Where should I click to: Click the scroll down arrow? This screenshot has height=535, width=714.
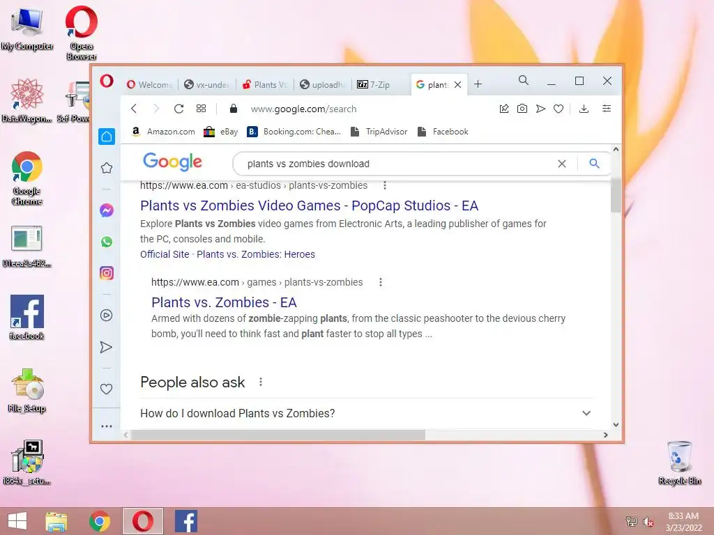pos(616,424)
